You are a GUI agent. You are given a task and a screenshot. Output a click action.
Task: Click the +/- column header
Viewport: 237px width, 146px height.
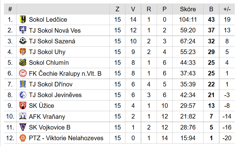pos(227,9)
